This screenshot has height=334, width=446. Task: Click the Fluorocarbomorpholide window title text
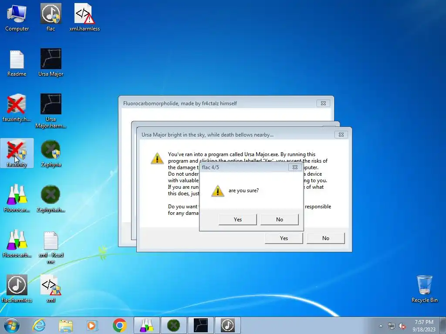pos(180,104)
